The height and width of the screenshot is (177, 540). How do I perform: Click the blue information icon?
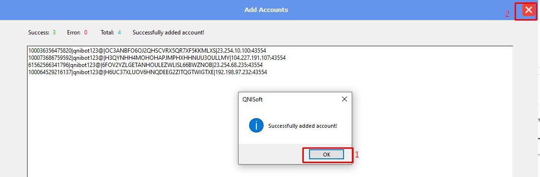pyautogui.click(x=256, y=126)
